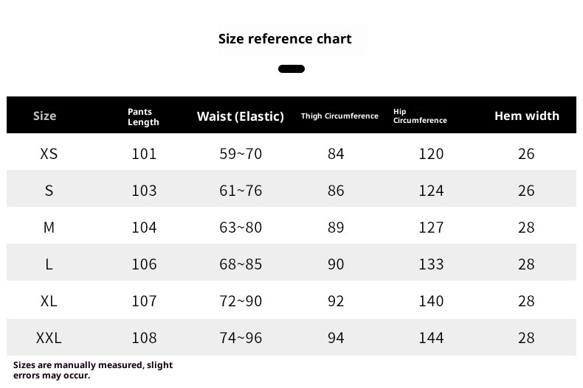Click the Hem width column header
The width and height of the screenshot is (583, 388).
pyautogui.click(x=526, y=116)
